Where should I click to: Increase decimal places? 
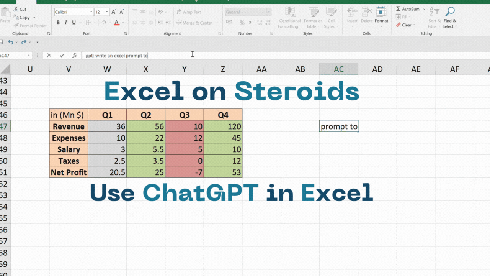click(x=259, y=23)
